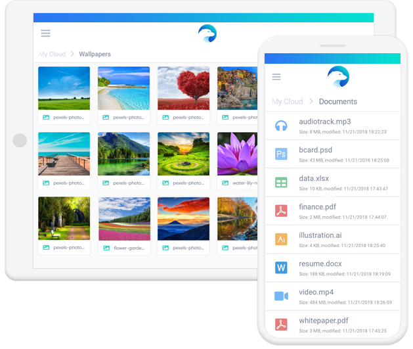
Task: Go to My Cloud in tablet breadcrumb
Action: (x=52, y=54)
